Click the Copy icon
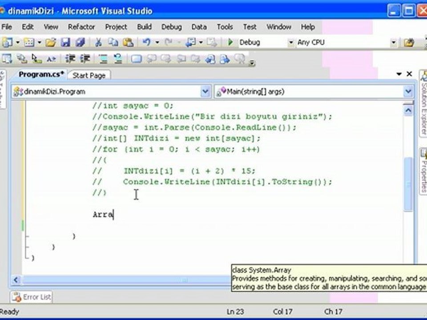 113,42
